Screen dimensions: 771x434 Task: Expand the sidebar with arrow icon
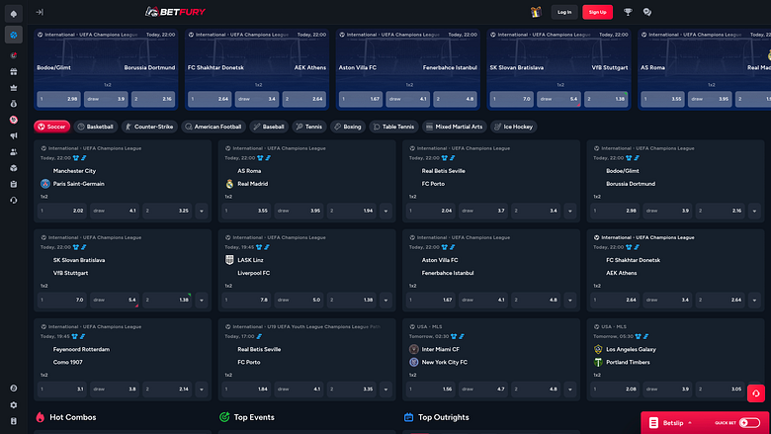point(40,12)
